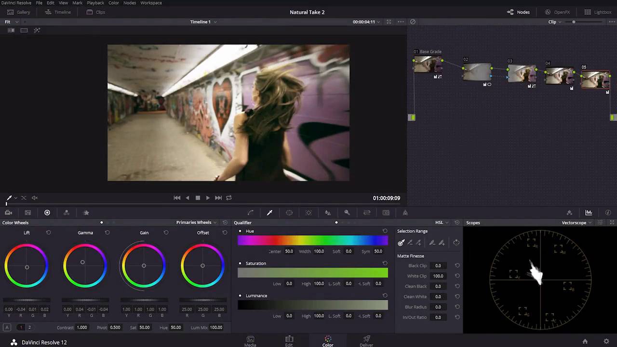The image size is (617, 347).
Task: Open the Nodes menu
Action: coord(130,3)
